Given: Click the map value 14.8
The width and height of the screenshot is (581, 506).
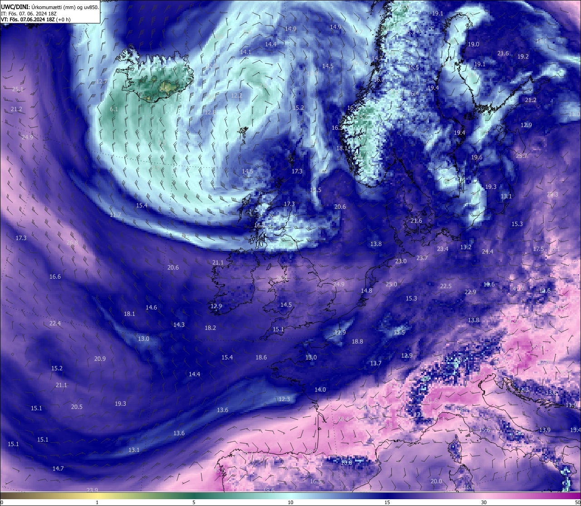Looking at the screenshot, I should pyautogui.click(x=366, y=291).
